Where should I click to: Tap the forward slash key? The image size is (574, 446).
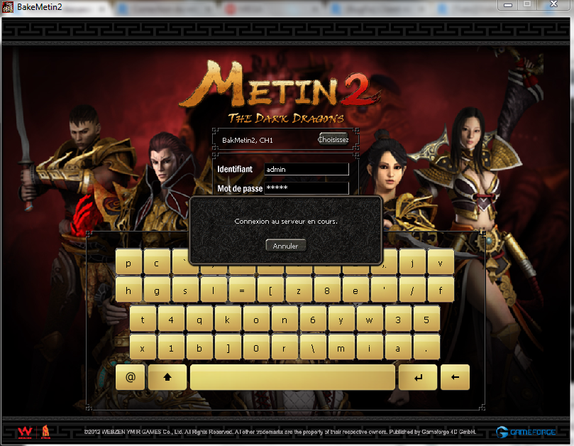point(412,290)
